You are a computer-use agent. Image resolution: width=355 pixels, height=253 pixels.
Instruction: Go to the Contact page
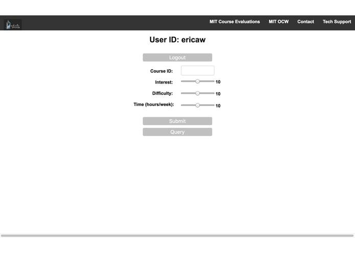tap(305, 22)
